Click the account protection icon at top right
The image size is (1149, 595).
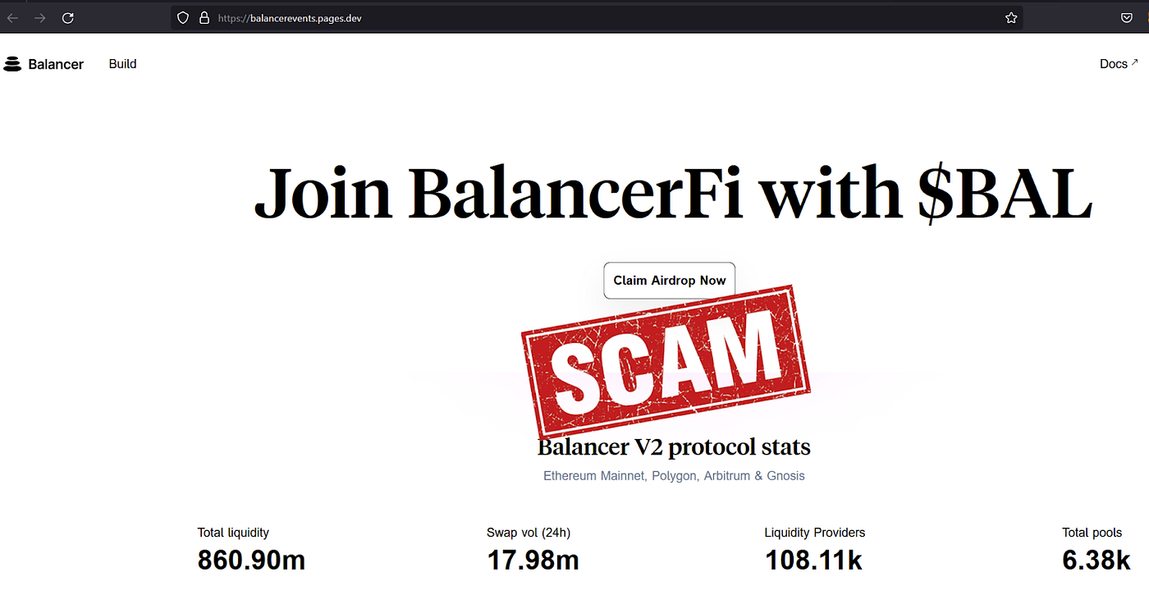click(1126, 17)
